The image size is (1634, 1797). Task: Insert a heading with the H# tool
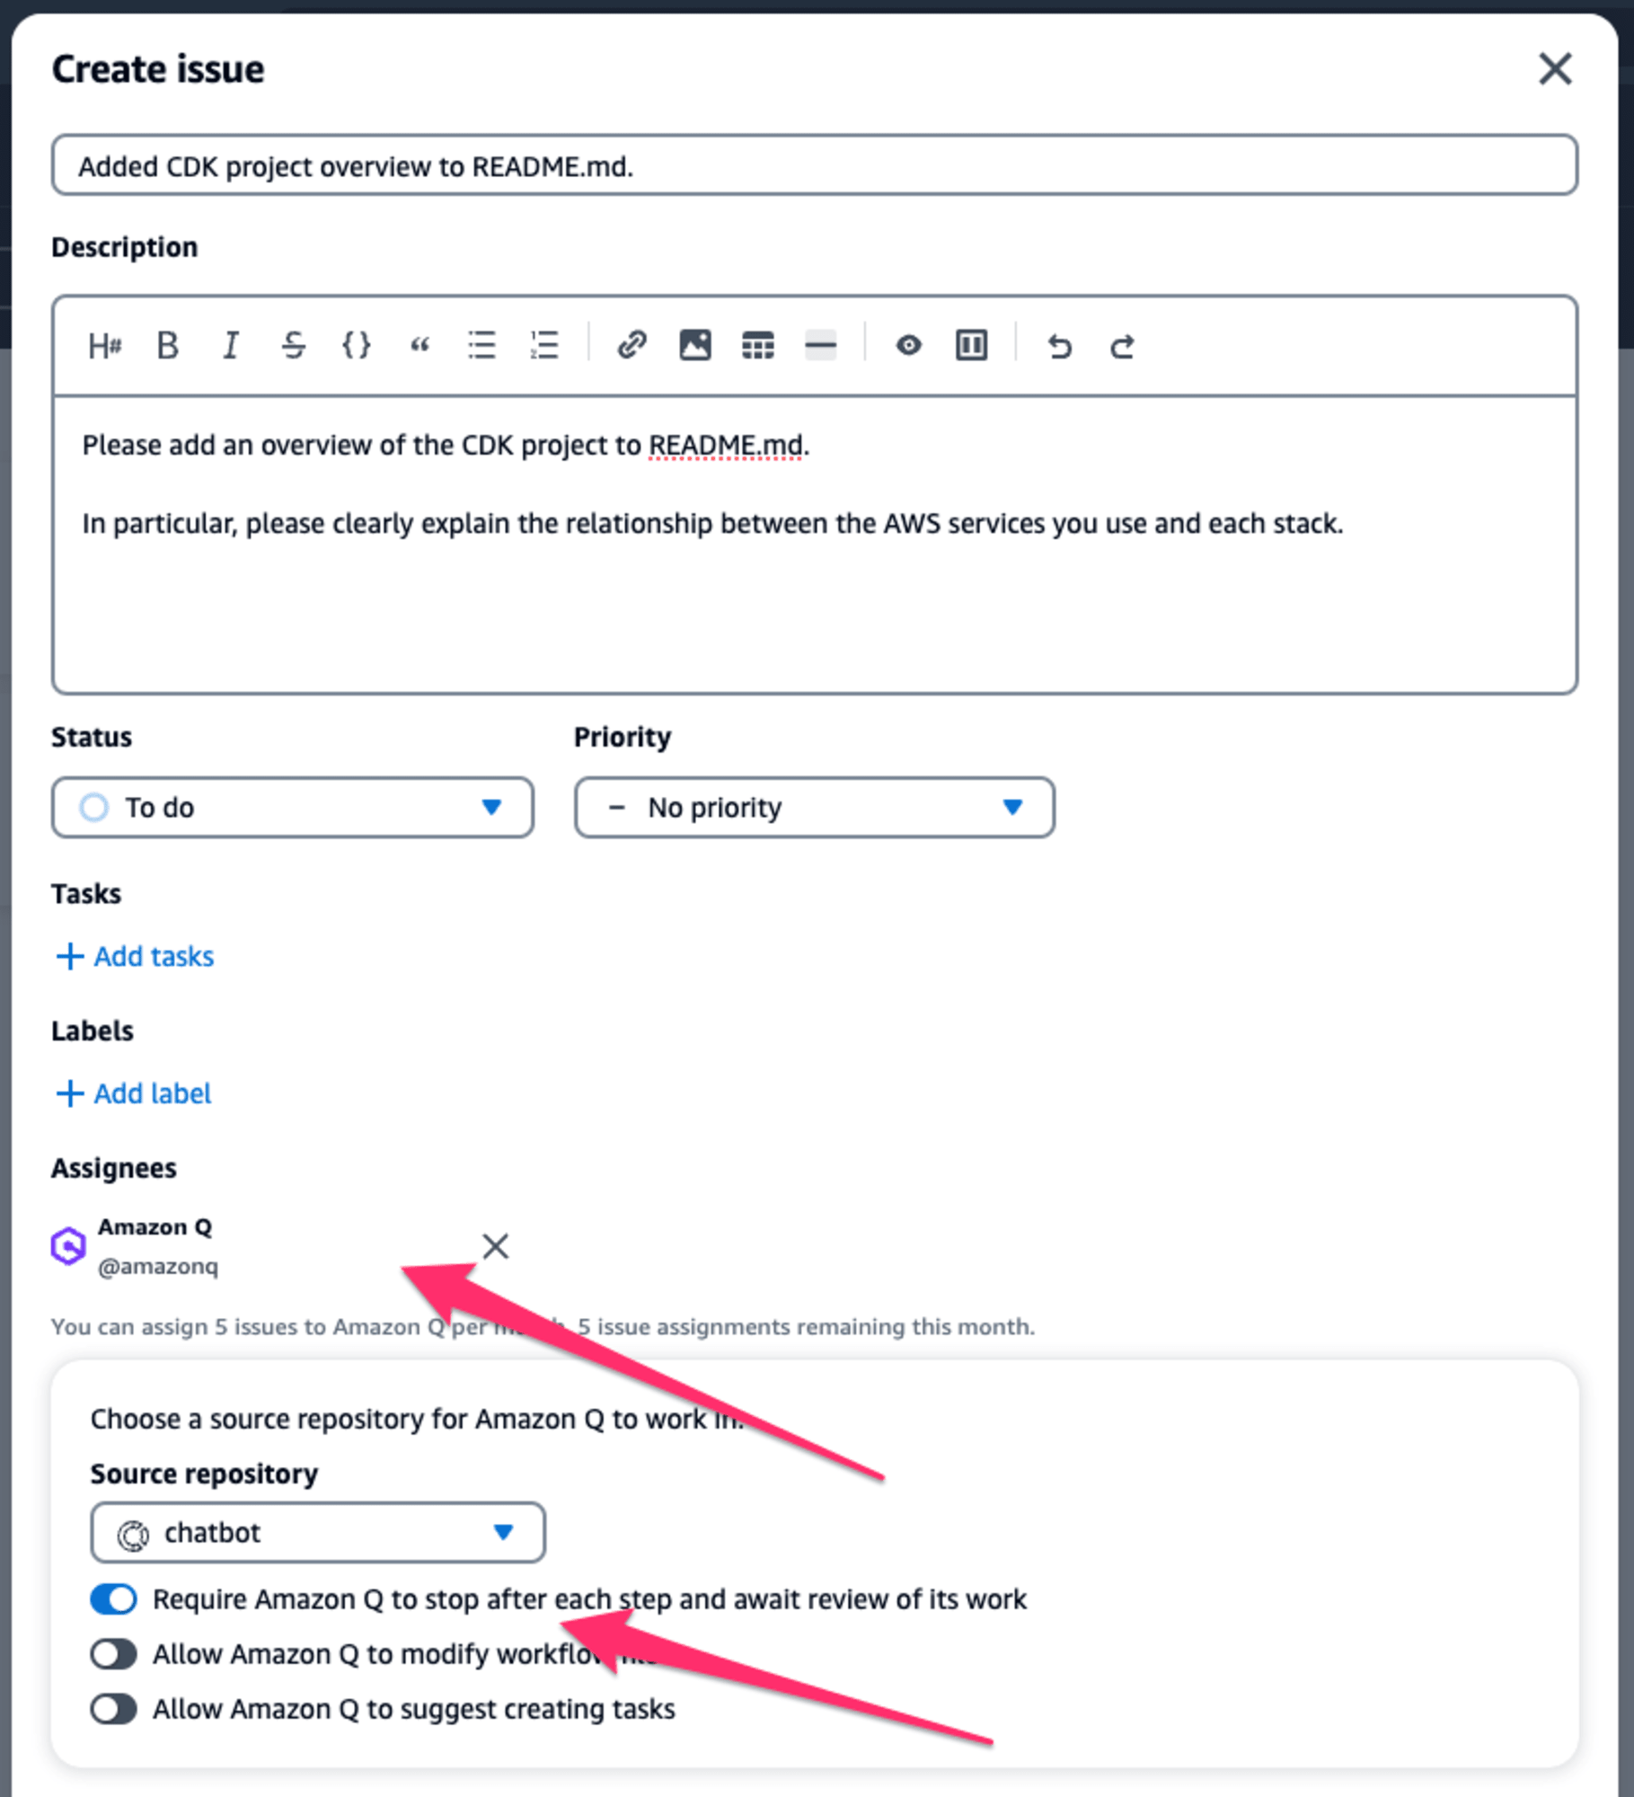click(104, 345)
